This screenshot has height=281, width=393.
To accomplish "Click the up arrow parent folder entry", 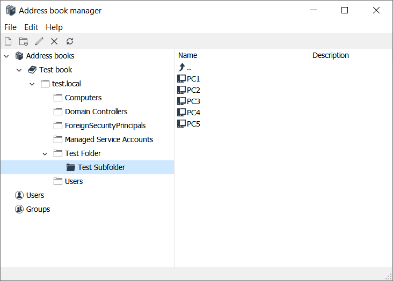I will [181, 67].
